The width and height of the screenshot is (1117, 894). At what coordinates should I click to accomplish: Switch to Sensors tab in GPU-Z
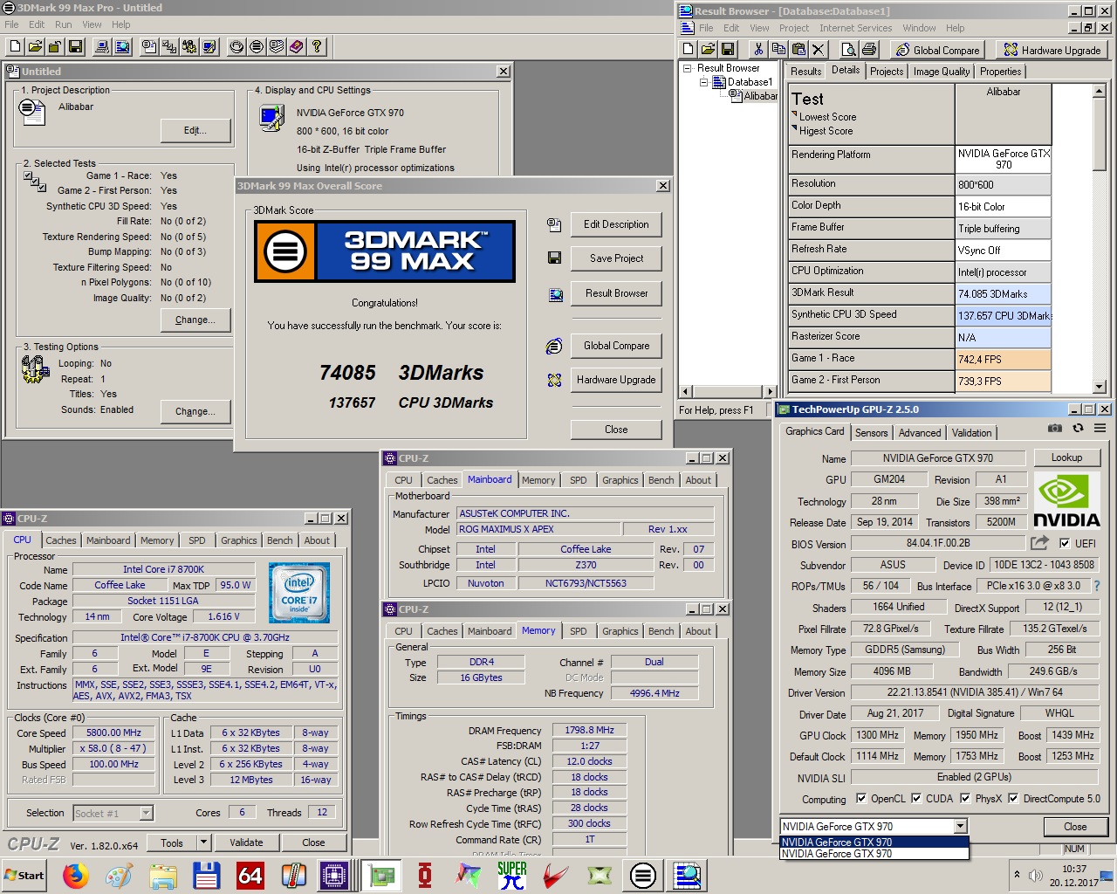(871, 433)
